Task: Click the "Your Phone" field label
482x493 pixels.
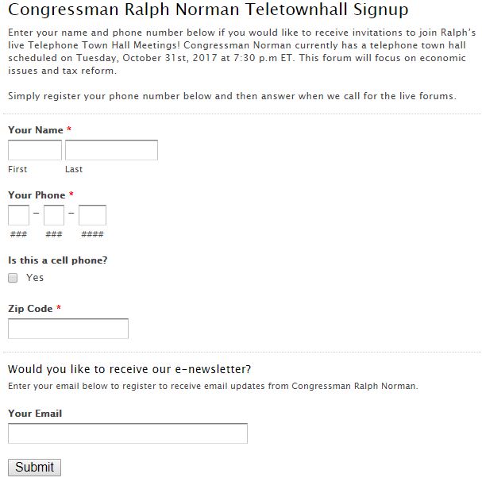Action: pyautogui.click(x=37, y=195)
